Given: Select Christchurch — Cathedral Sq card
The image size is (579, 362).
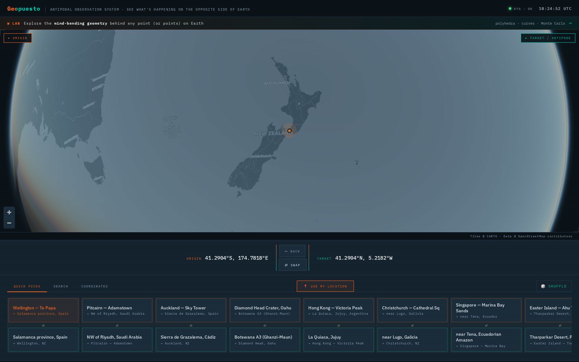Looking at the screenshot, I should pyautogui.click(x=413, y=310).
